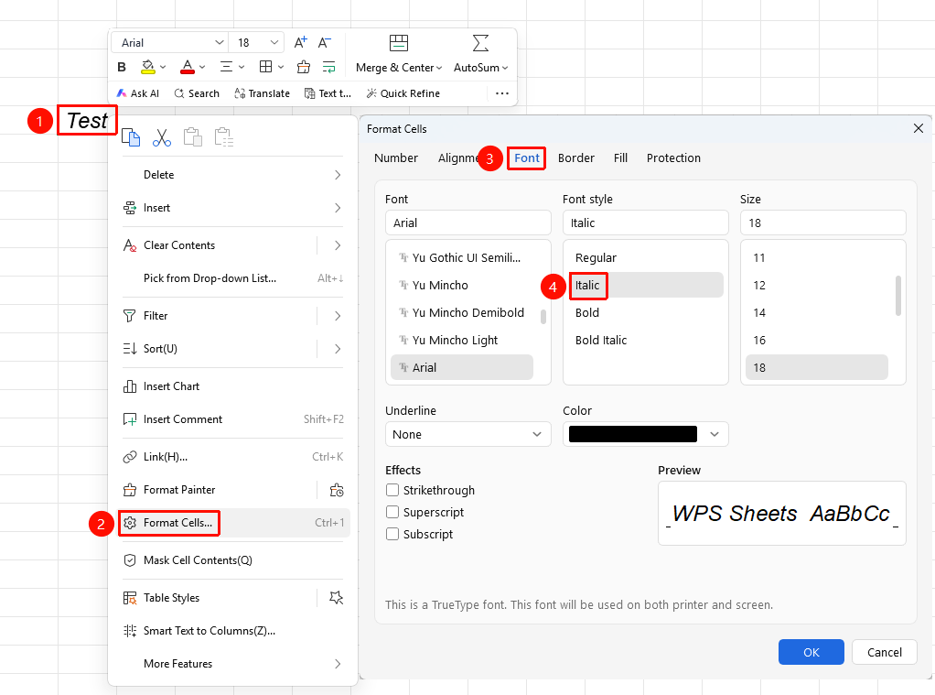Select font size 14 in list
This screenshot has height=695, width=935.
[759, 313]
